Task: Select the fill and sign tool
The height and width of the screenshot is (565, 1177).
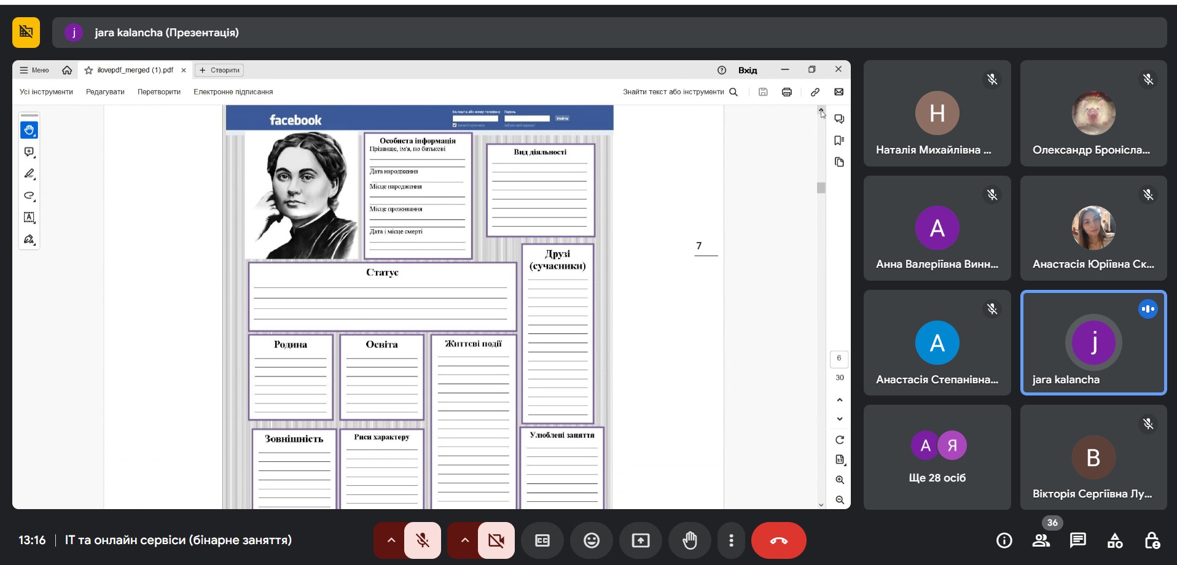Action: tap(29, 239)
